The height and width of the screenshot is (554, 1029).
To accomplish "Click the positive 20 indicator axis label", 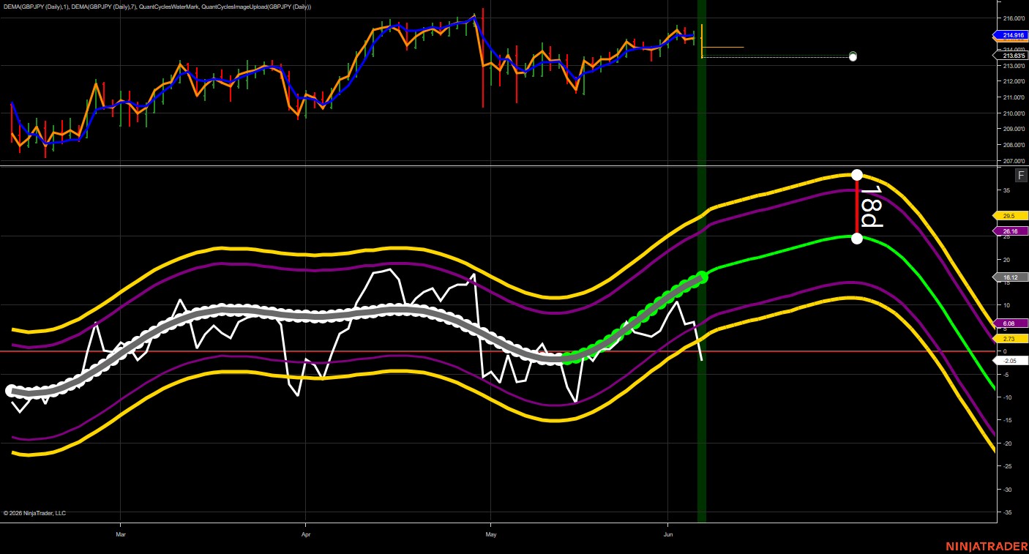I will (1007, 259).
